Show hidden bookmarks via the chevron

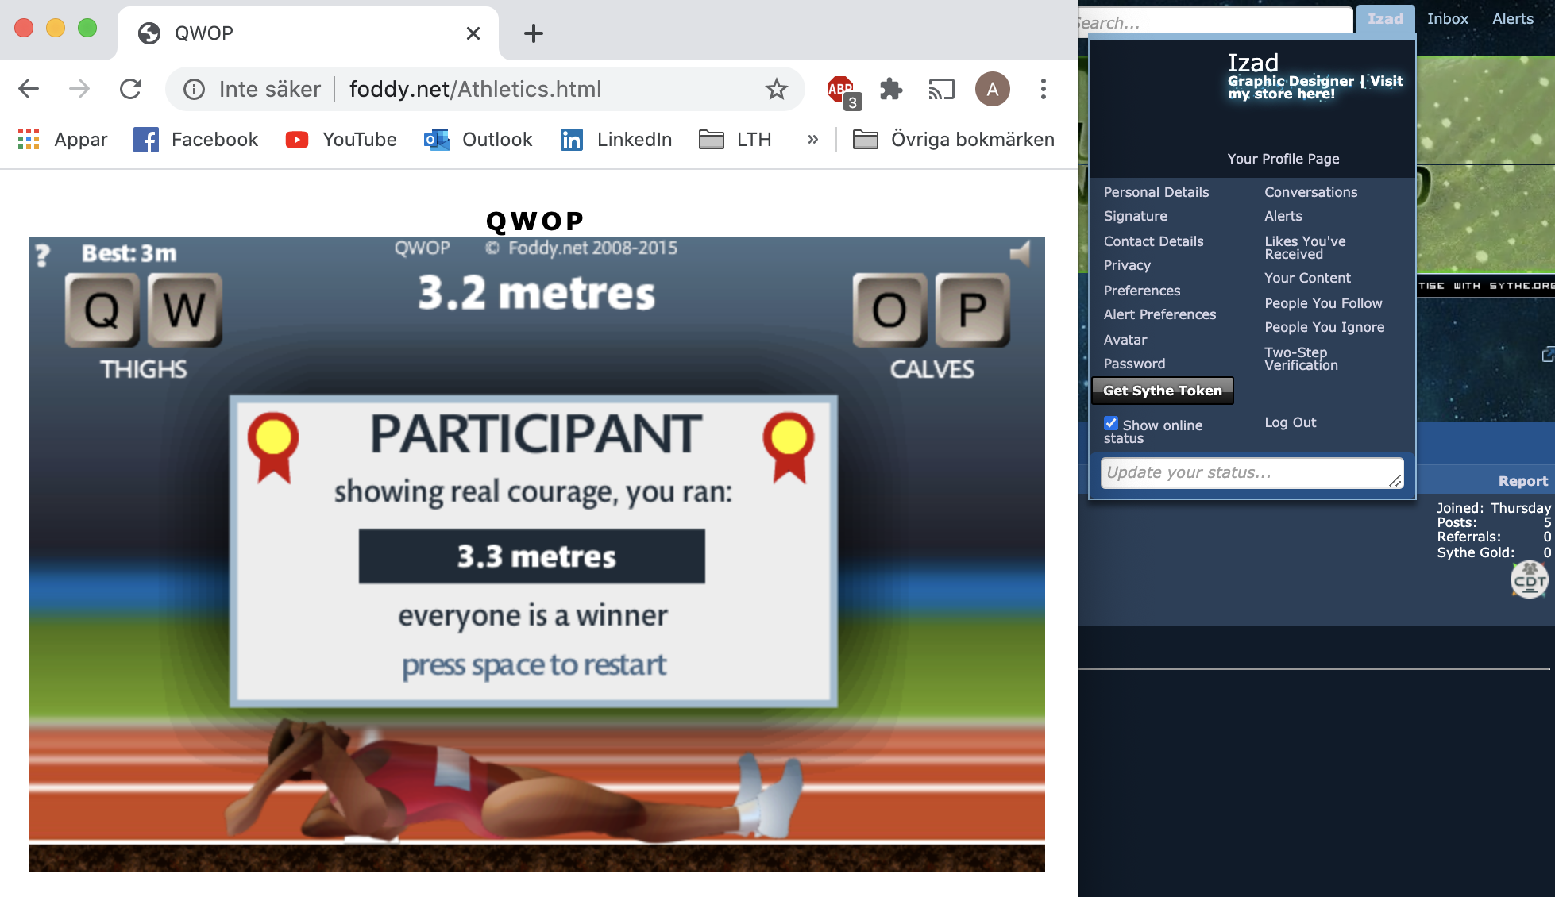click(812, 140)
